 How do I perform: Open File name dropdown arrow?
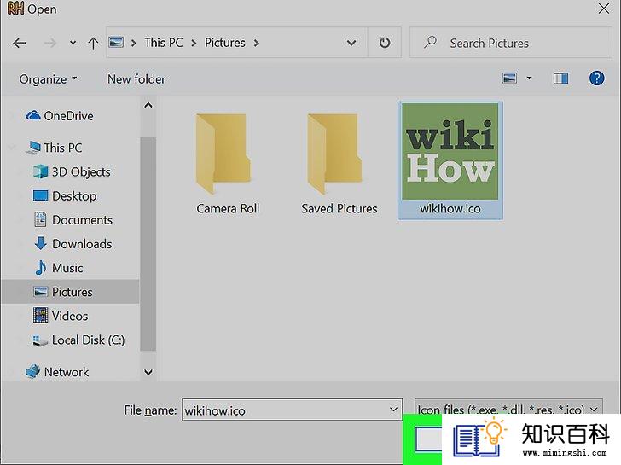pyautogui.click(x=394, y=410)
